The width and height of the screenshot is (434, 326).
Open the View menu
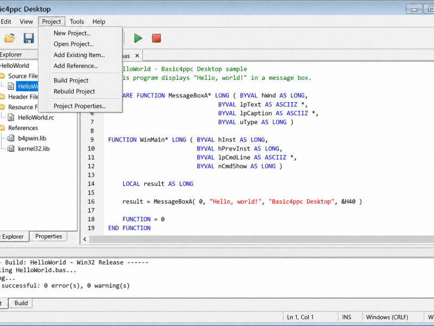pos(26,22)
